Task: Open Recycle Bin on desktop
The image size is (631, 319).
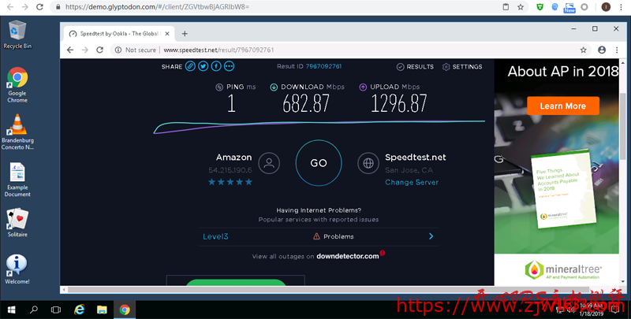Action: [x=17, y=33]
